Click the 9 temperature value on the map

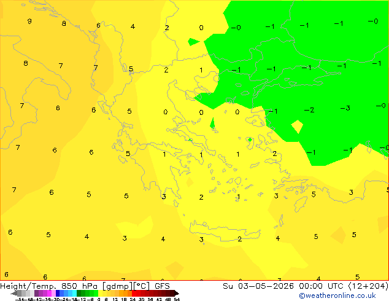(29, 21)
